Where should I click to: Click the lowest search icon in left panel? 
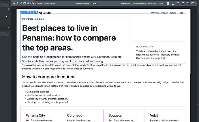[6, 34]
